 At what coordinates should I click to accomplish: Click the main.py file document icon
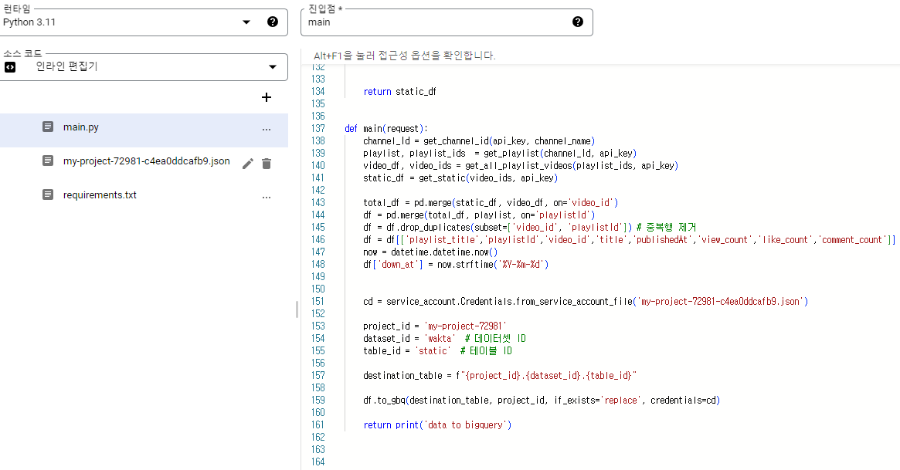(x=48, y=127)
